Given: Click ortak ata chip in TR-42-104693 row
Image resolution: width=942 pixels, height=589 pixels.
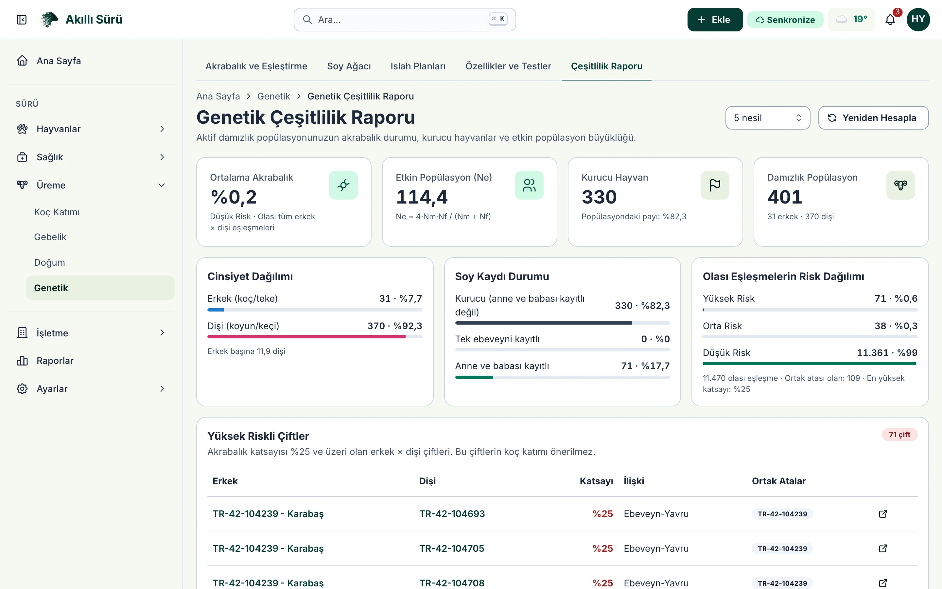Looking at the screenshot, I should click(782, 514).
